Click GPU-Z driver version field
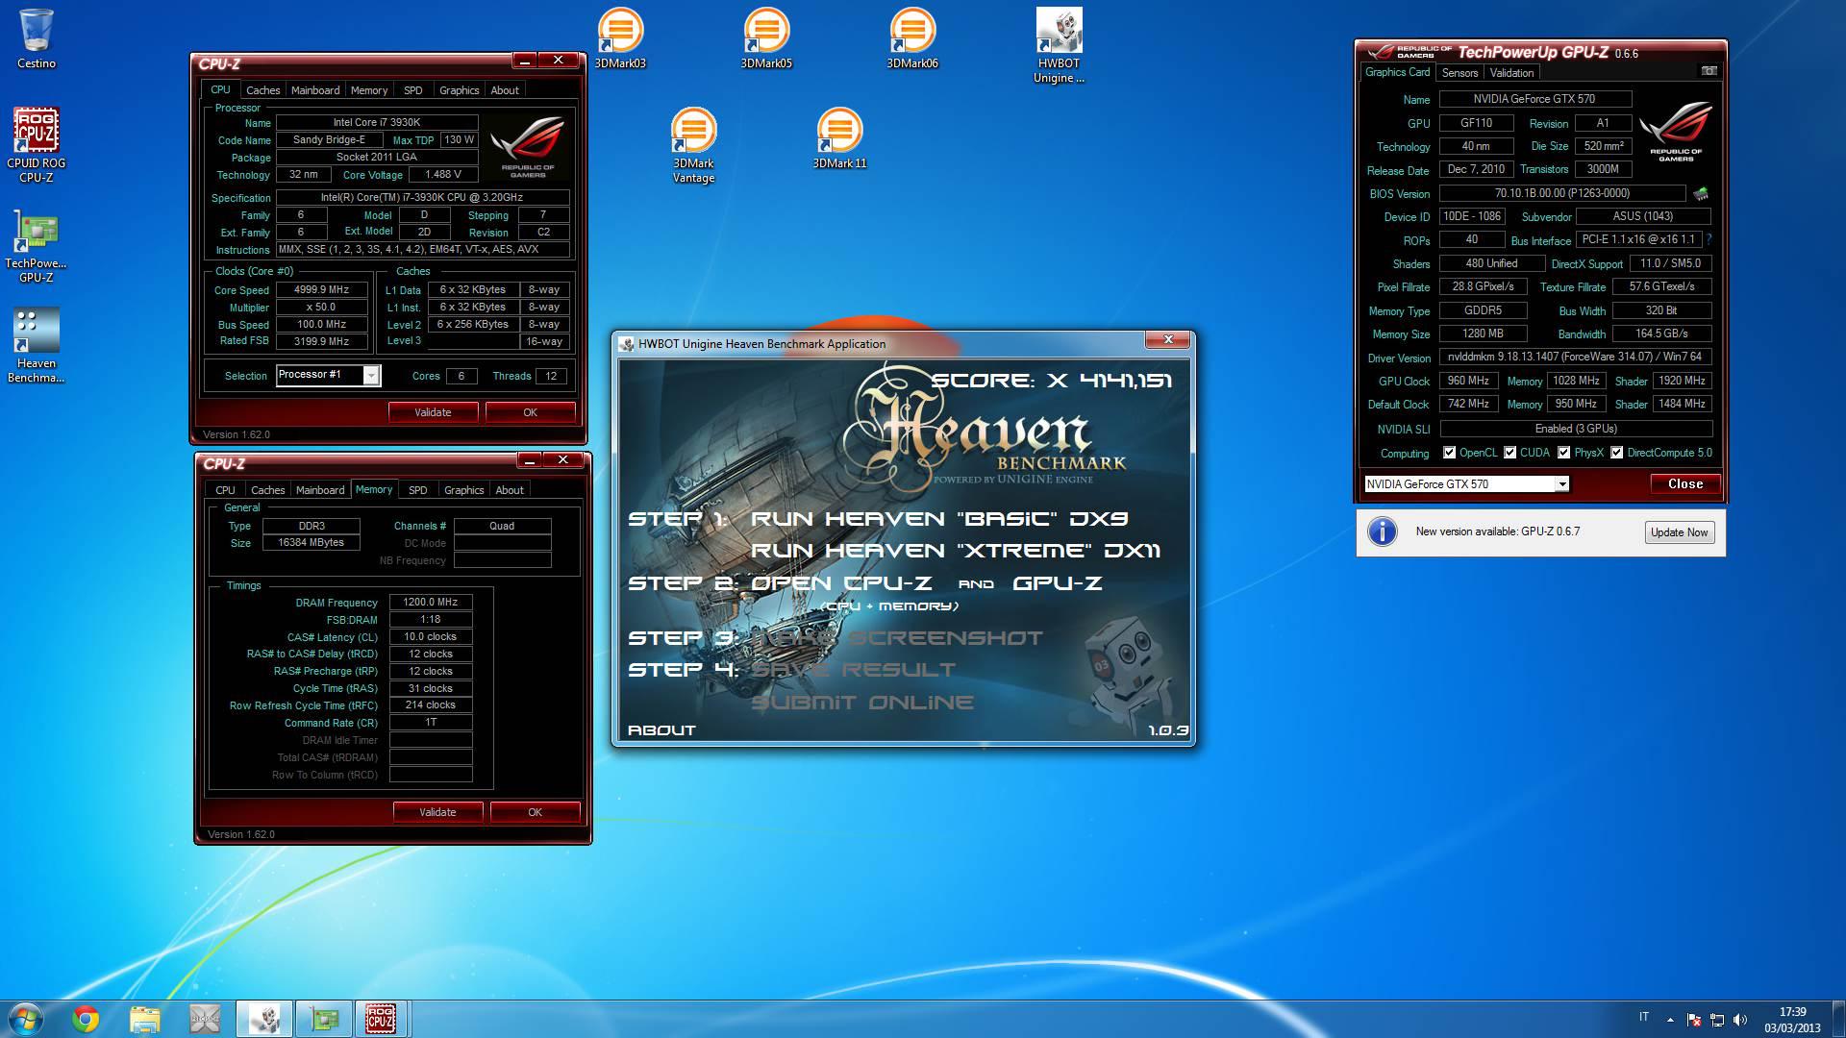This screenshot has width=1846, height=1038. click(1575, 357)
